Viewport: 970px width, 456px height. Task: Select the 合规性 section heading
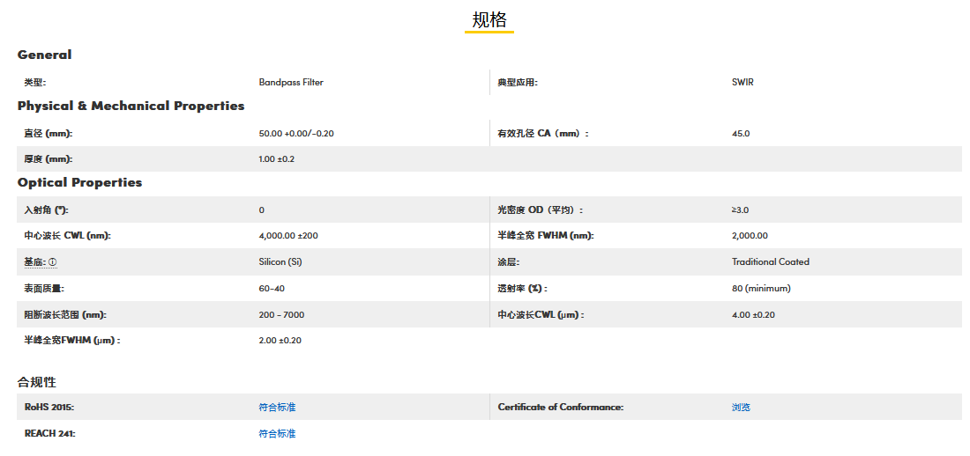[37, 382]
